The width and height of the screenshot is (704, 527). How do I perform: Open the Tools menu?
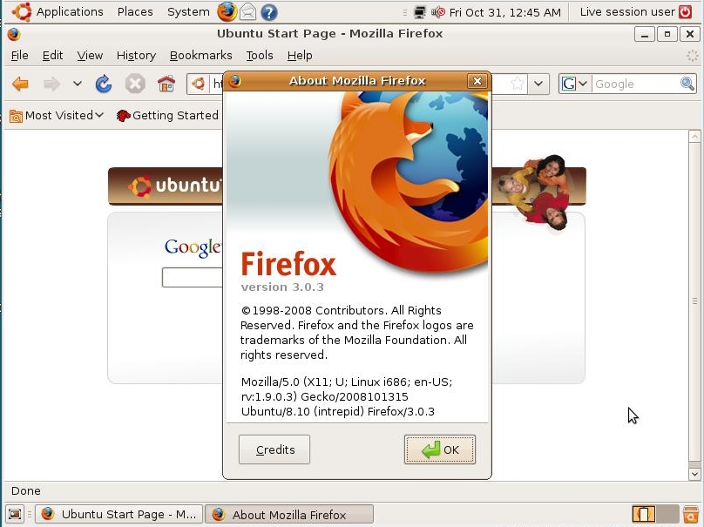260,55
